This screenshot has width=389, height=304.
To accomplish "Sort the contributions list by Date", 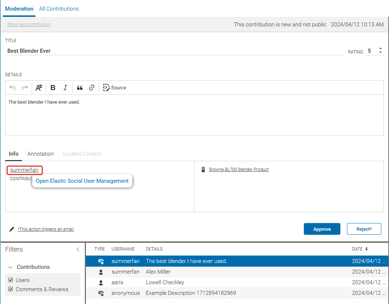I will [x=360, y=249].
